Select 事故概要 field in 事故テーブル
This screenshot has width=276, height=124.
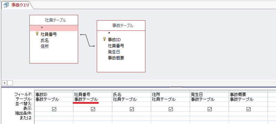click(x=116, y=58)
